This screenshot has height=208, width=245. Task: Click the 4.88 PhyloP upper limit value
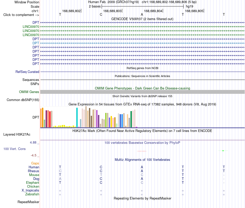(33, 143)
